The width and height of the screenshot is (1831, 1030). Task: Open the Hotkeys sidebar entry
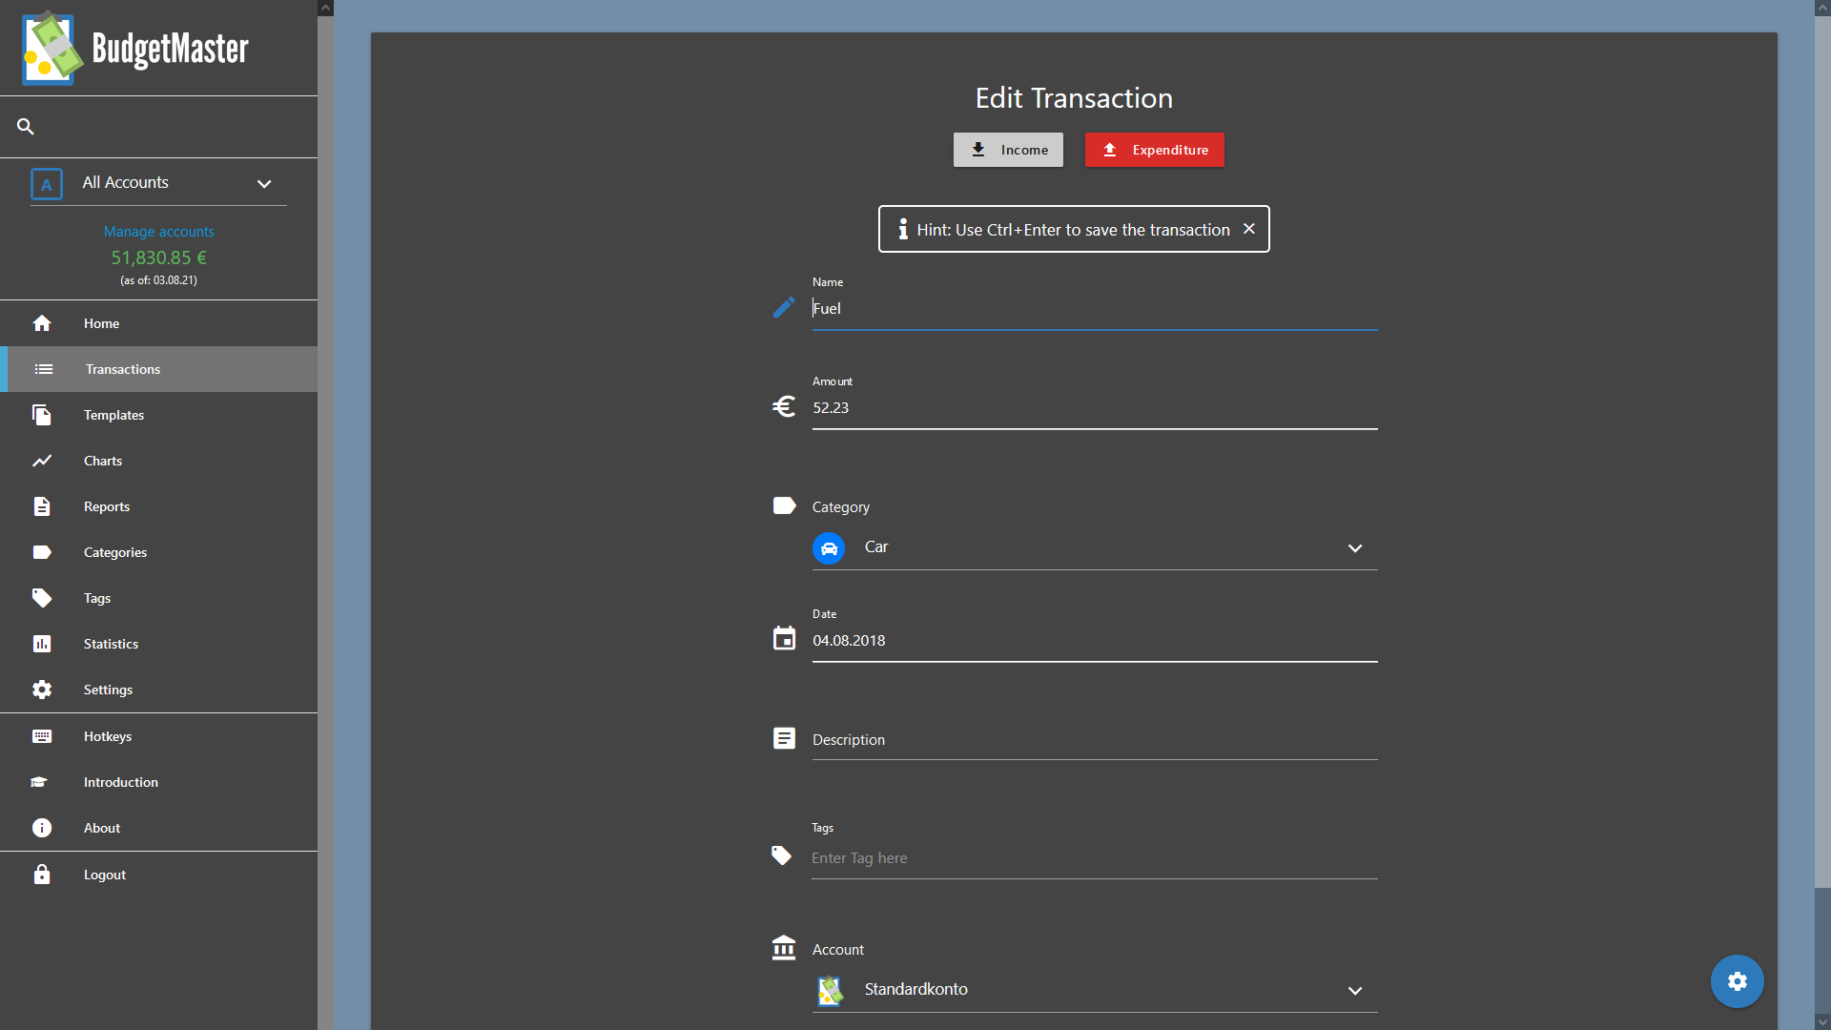[158, 736]
